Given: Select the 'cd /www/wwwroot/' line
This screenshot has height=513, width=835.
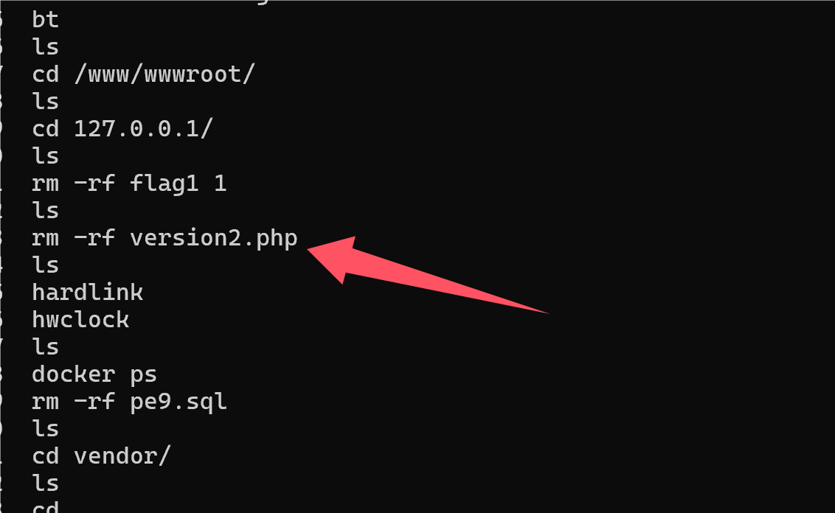Looking at the screenshot, I should pos(144,74).
